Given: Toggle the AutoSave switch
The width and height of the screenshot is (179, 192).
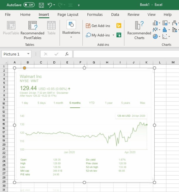Looking at the screenshot, I should (29, 5).
